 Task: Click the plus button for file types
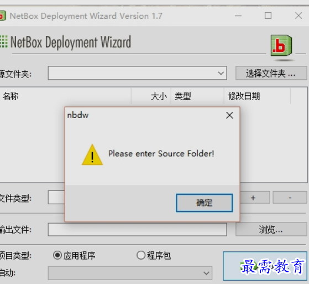(254, 197)
